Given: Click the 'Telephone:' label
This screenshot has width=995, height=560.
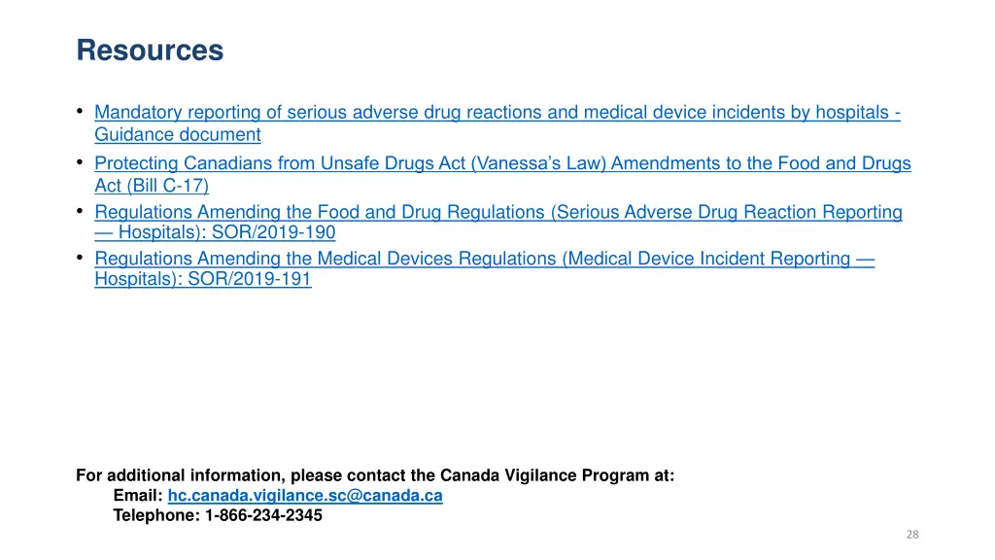Looking at the screenshot, I should [x=156, y=515].
